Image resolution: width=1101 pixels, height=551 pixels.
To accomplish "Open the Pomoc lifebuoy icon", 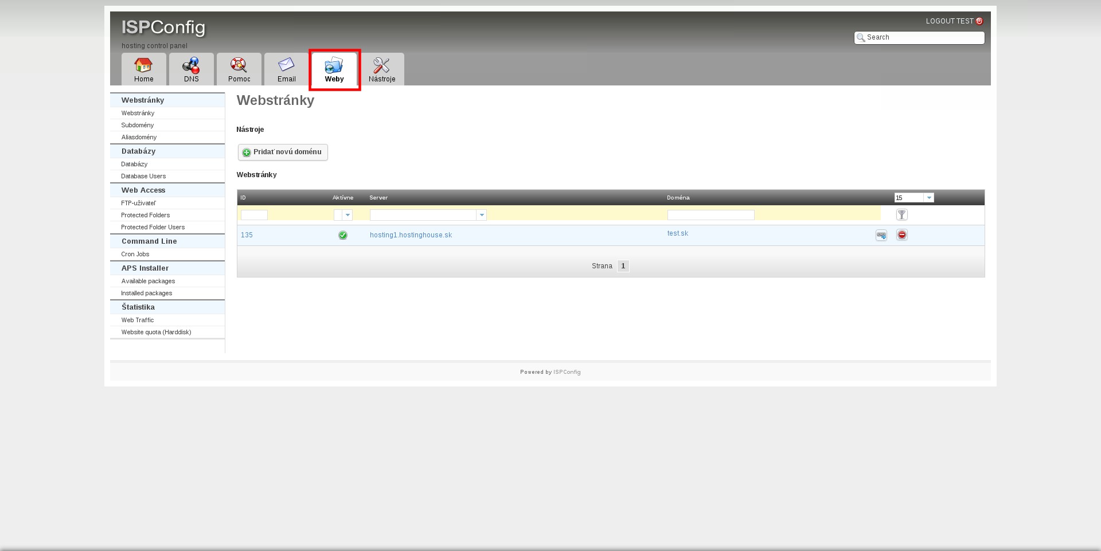I will [x=239, y=65].
